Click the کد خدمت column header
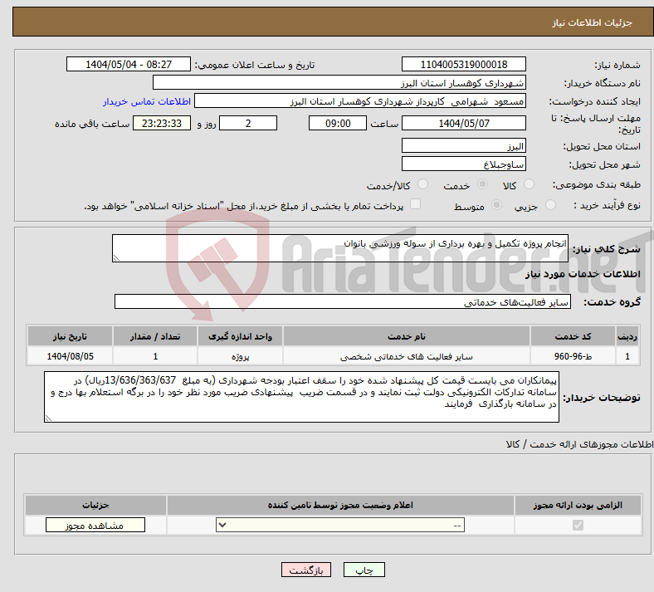 (573, 336)
